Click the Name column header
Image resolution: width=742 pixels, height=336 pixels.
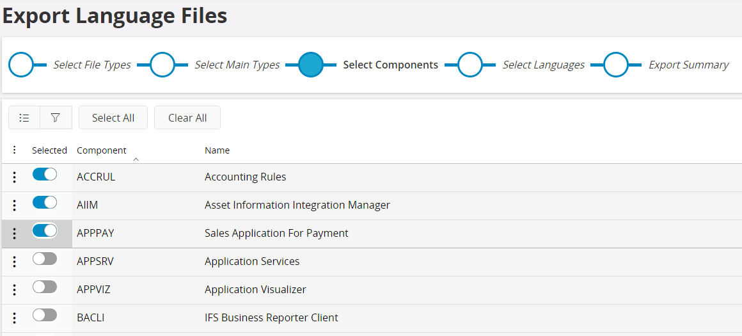click(217, 150)
